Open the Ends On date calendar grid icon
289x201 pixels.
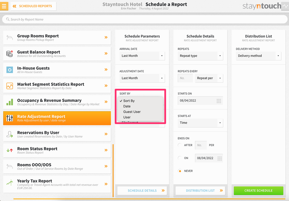pyautogui.click(x=220, y=158)
